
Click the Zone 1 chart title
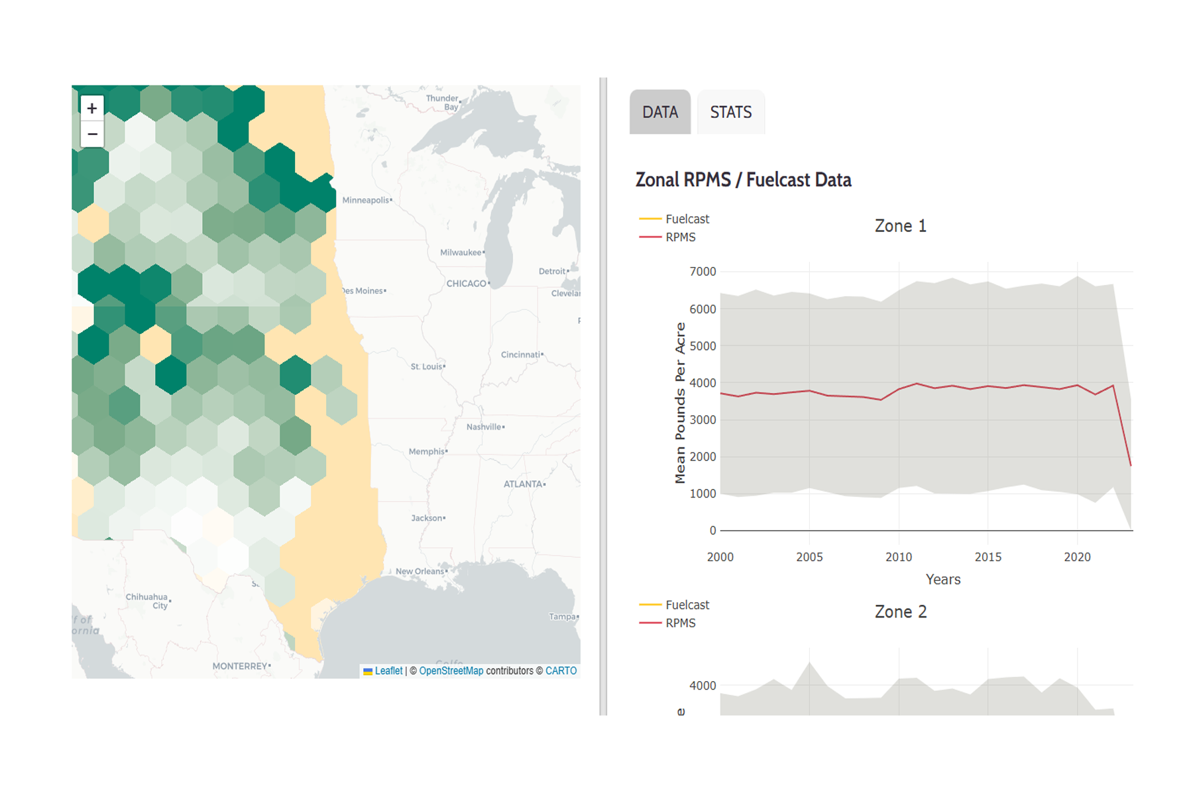[900, 226]
